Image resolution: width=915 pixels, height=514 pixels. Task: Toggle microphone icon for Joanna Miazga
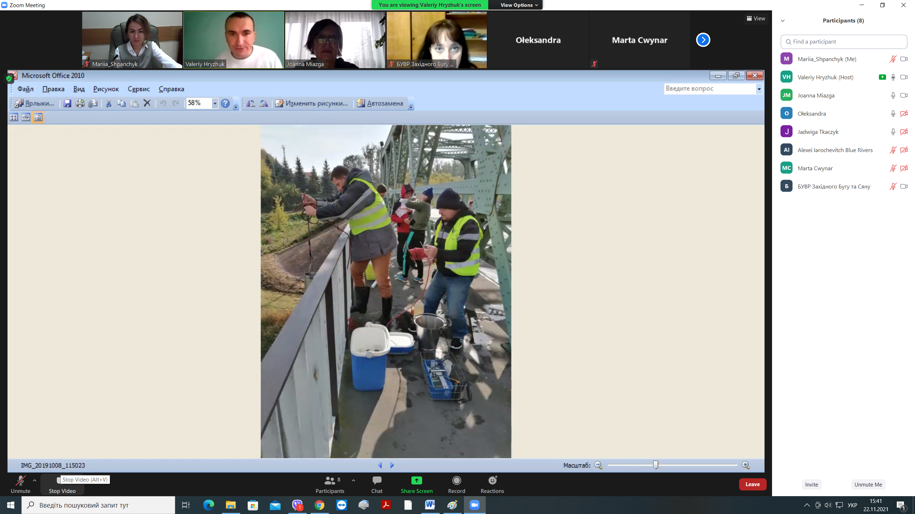click(893, 95)
